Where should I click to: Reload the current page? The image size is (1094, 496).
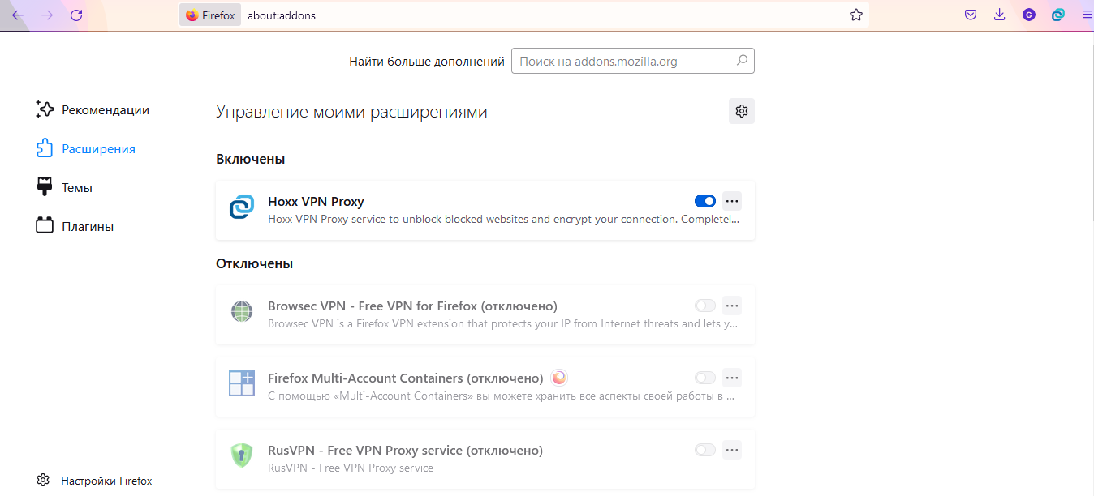(x=76, y=15)
